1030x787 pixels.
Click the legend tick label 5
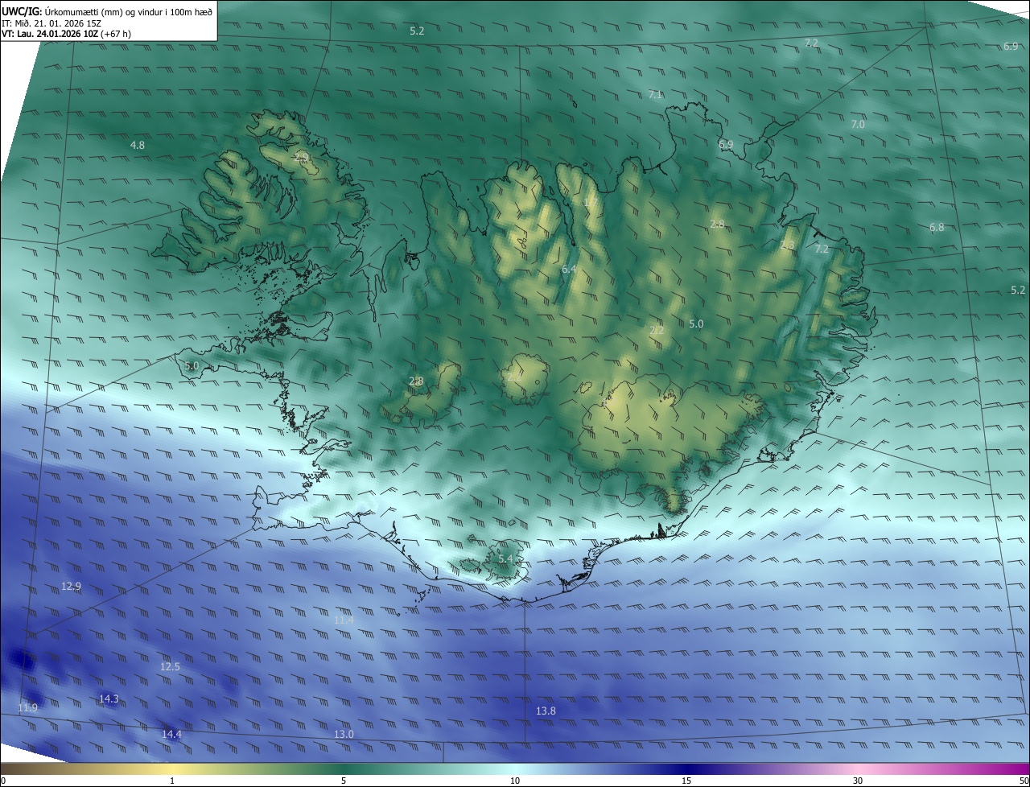[x=344, y=781]
